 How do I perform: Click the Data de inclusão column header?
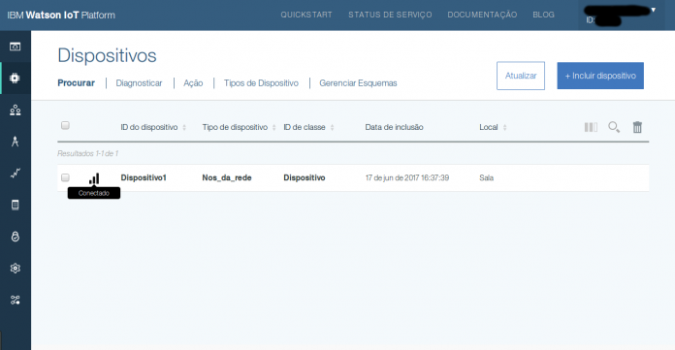click(394, 127)
